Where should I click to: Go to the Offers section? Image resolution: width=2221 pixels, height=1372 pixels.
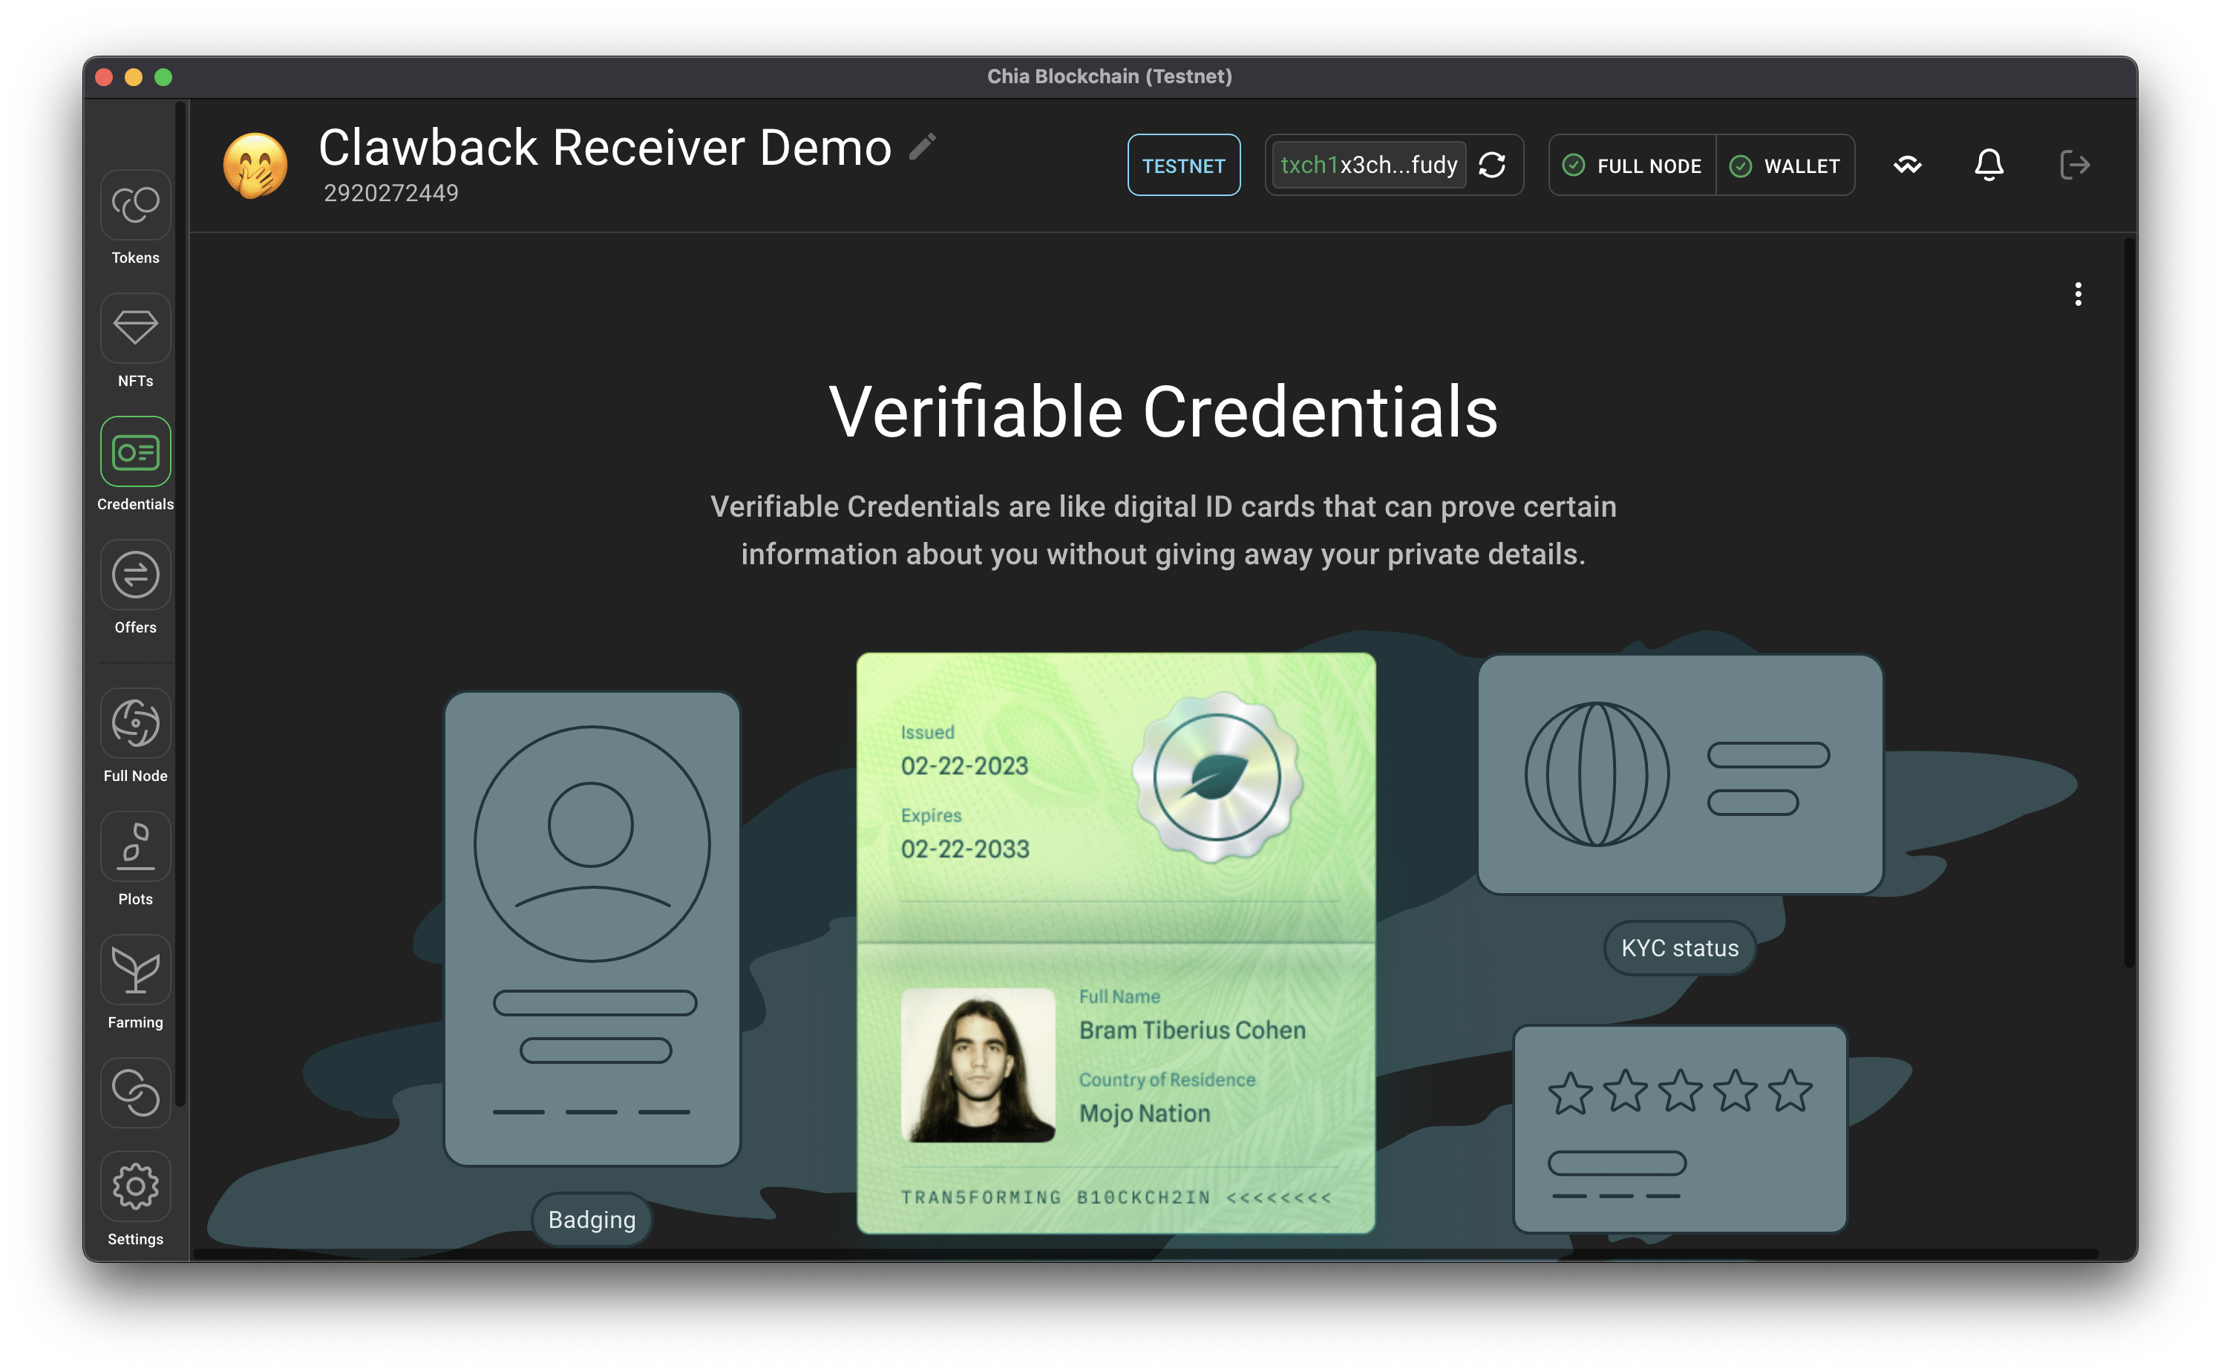[135, 575]
